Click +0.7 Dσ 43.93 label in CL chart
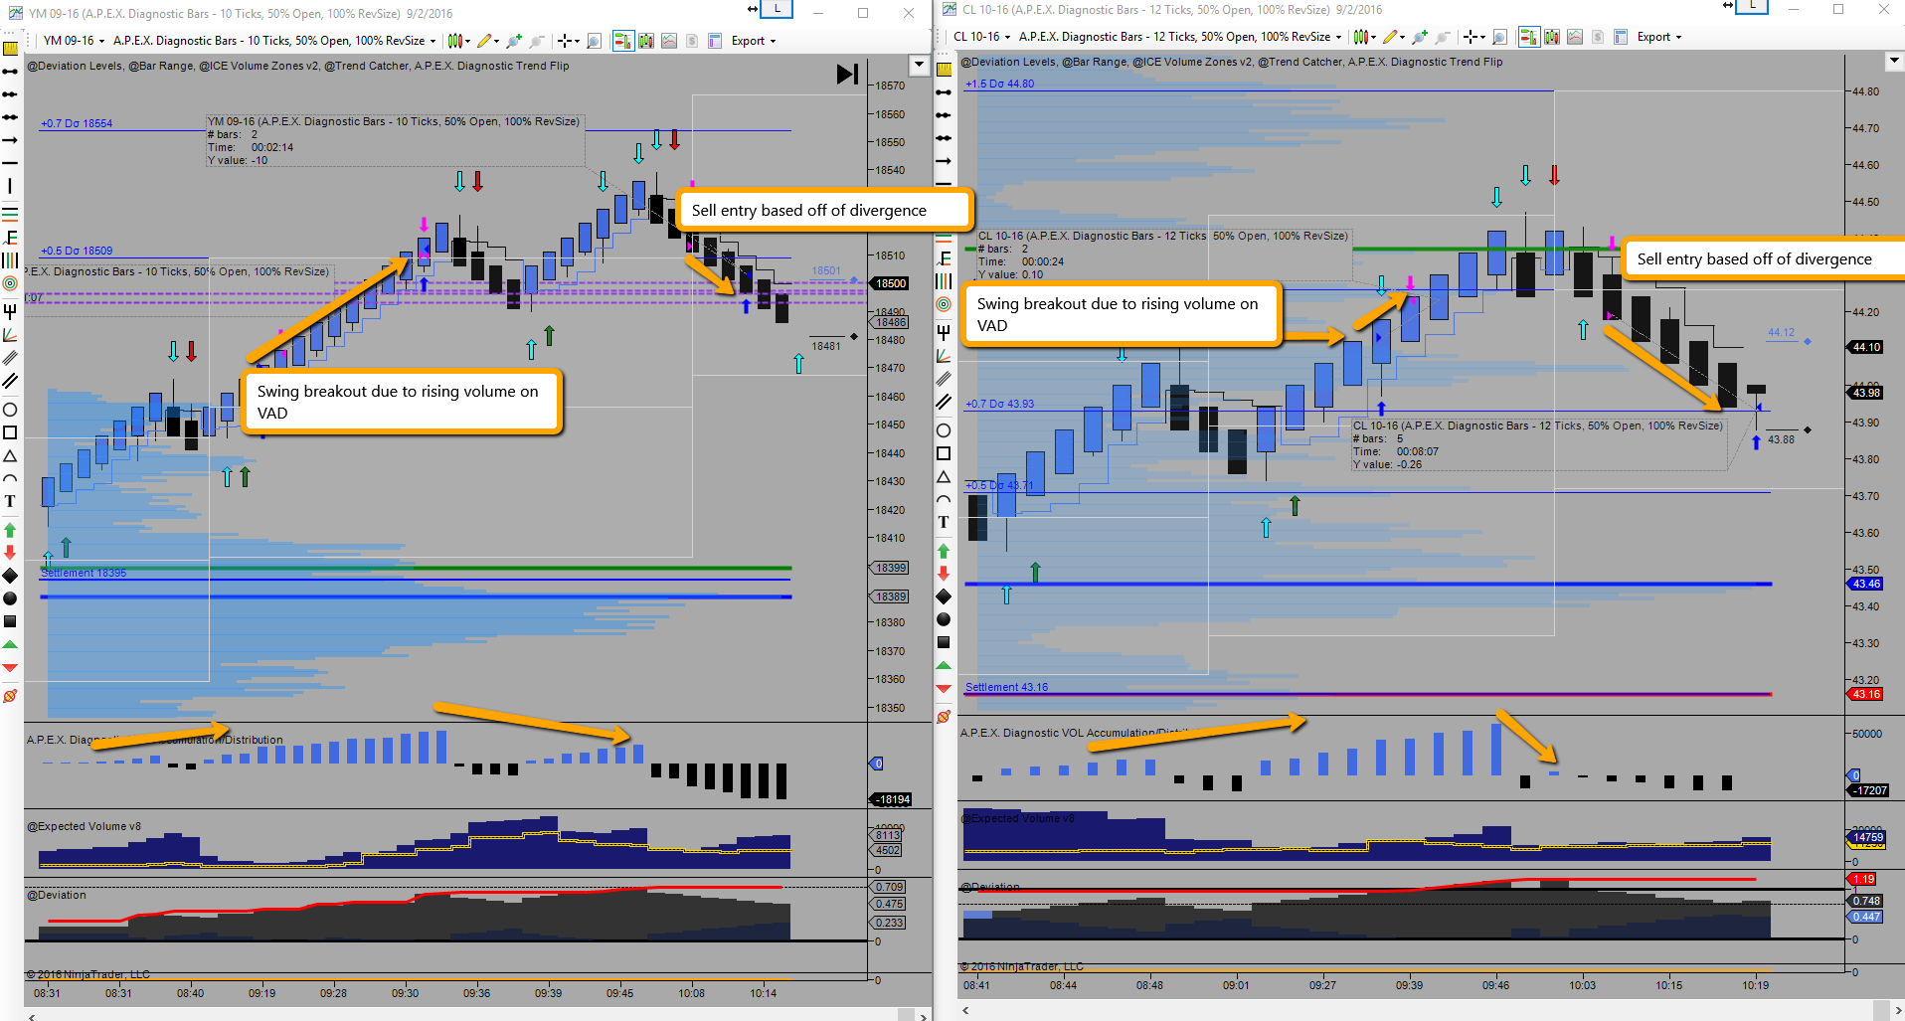Image resolution: width=1905 pixels, height=1021 pixels. tap(999, 404)
